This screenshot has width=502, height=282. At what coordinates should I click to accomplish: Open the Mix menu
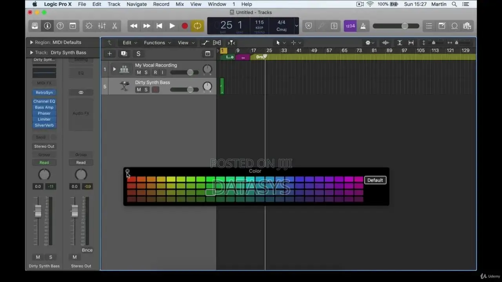(x=180, y=4)
